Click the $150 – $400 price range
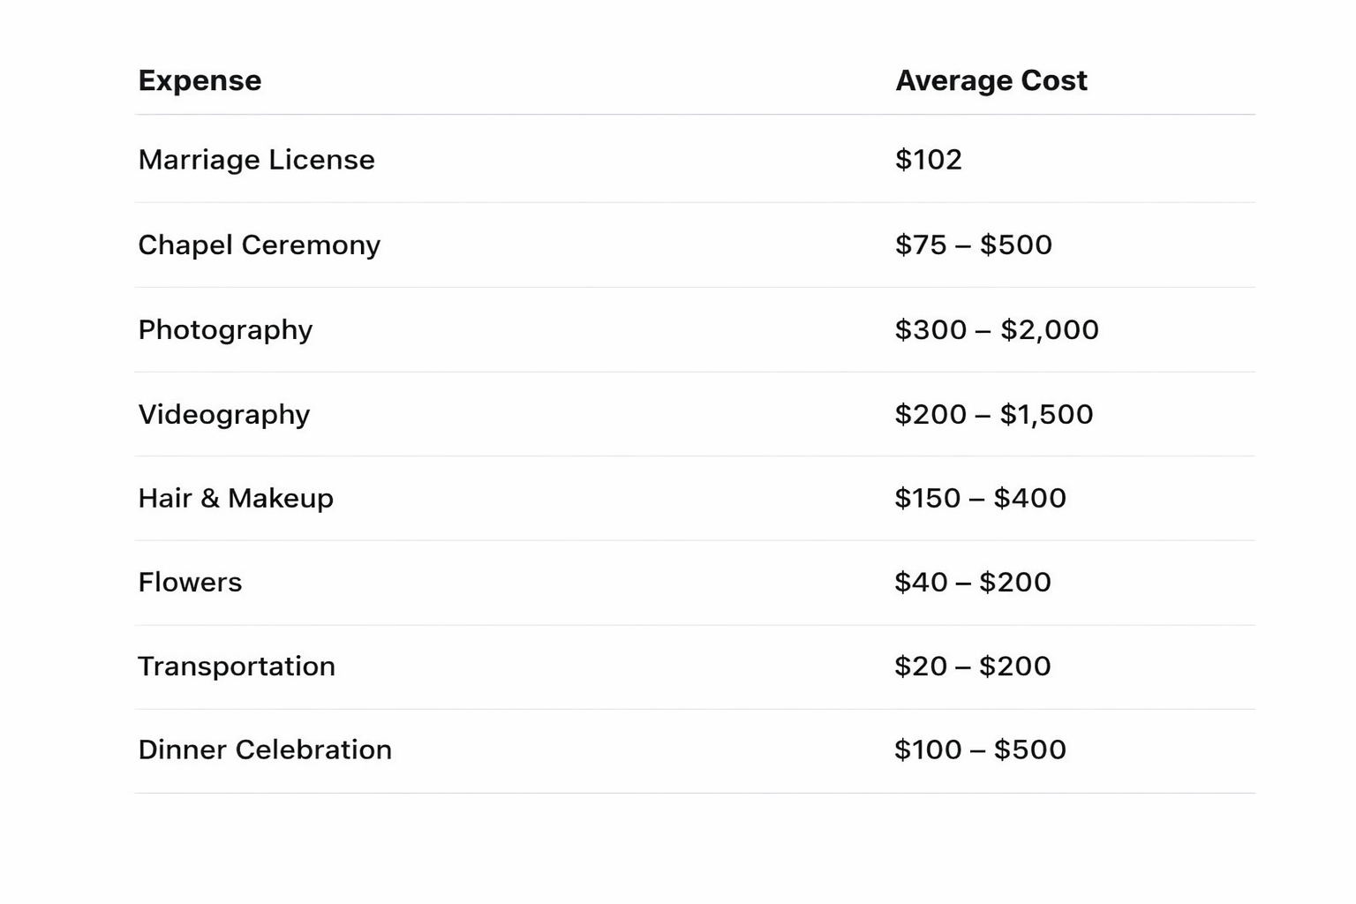 (980, 498)
